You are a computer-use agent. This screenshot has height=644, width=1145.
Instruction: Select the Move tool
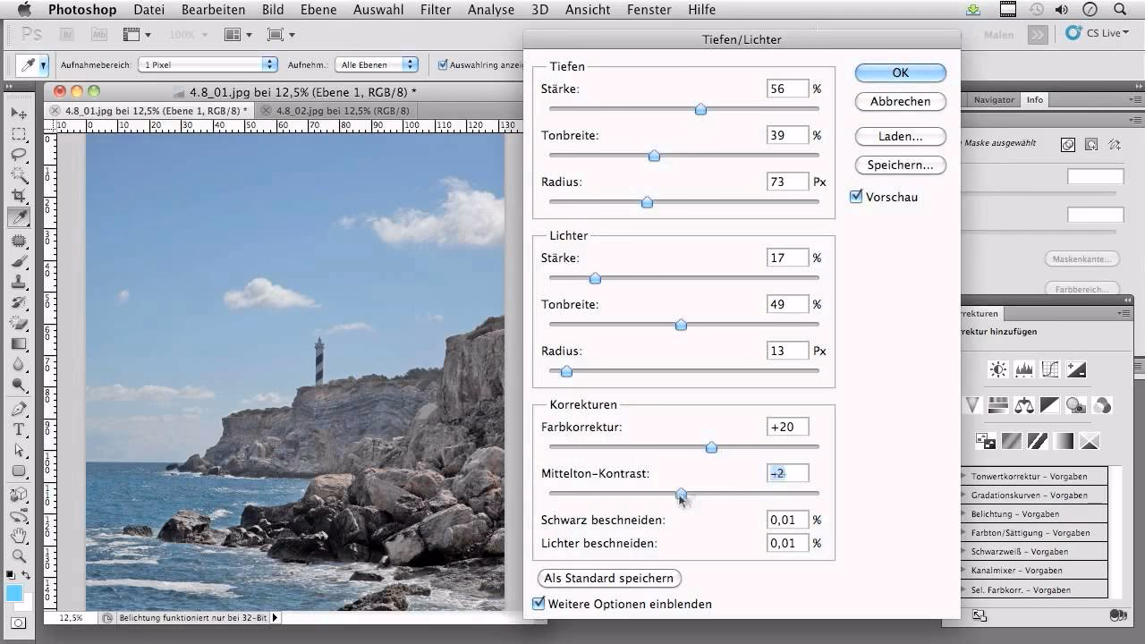coord(19,114)
